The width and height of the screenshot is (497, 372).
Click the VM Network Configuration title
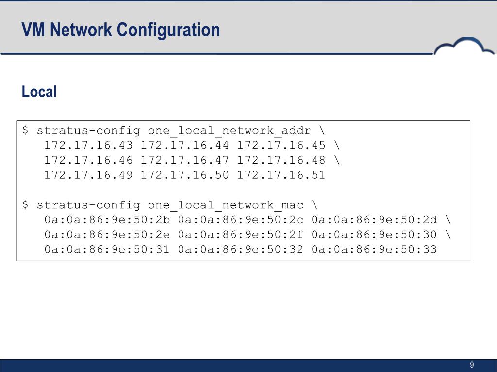121,30
